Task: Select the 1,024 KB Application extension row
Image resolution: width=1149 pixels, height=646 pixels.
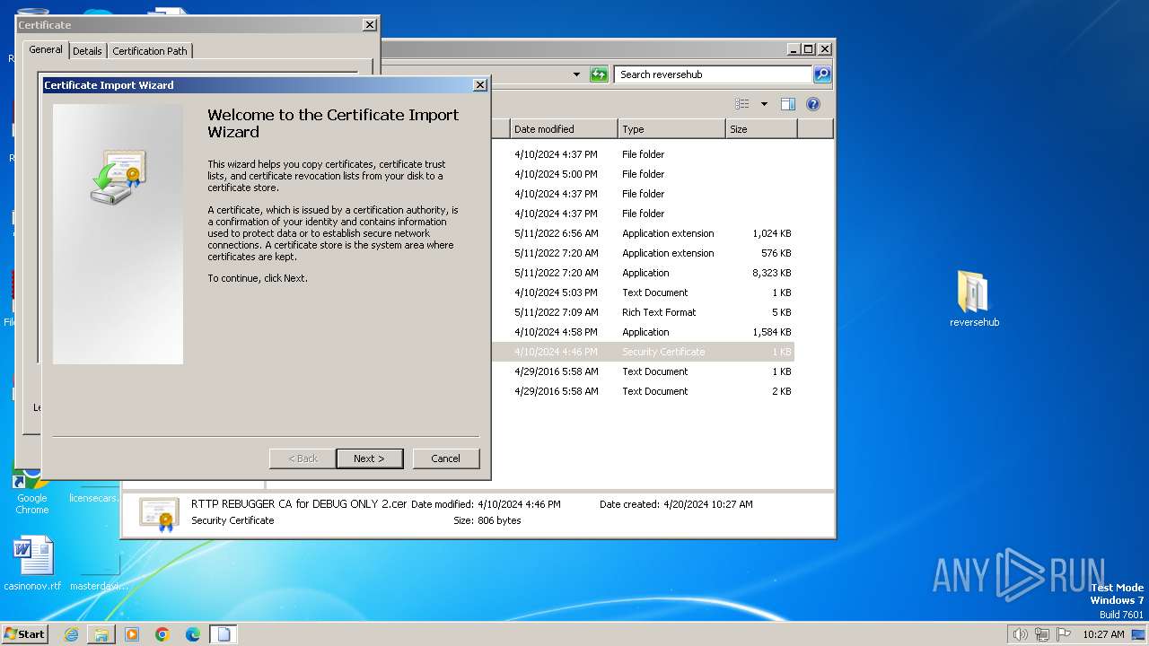Action: pos(643,233)
